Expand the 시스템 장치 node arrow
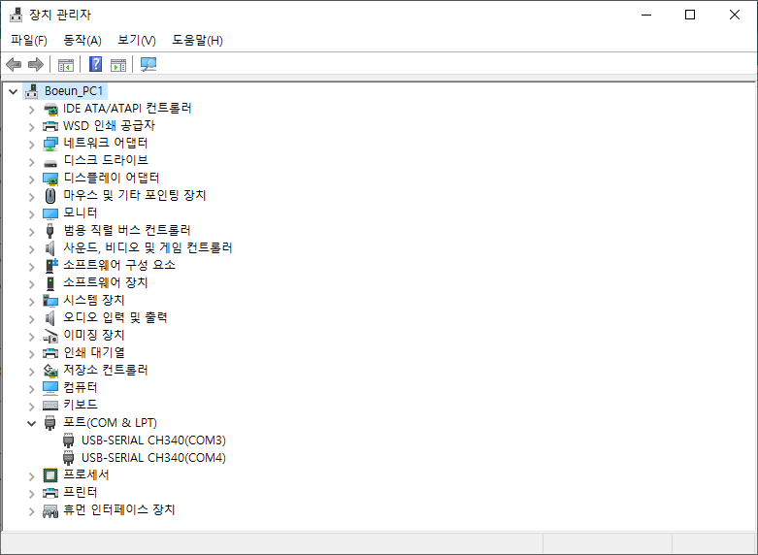Viewport: 758px width, 555px height. tap(31, 302)
